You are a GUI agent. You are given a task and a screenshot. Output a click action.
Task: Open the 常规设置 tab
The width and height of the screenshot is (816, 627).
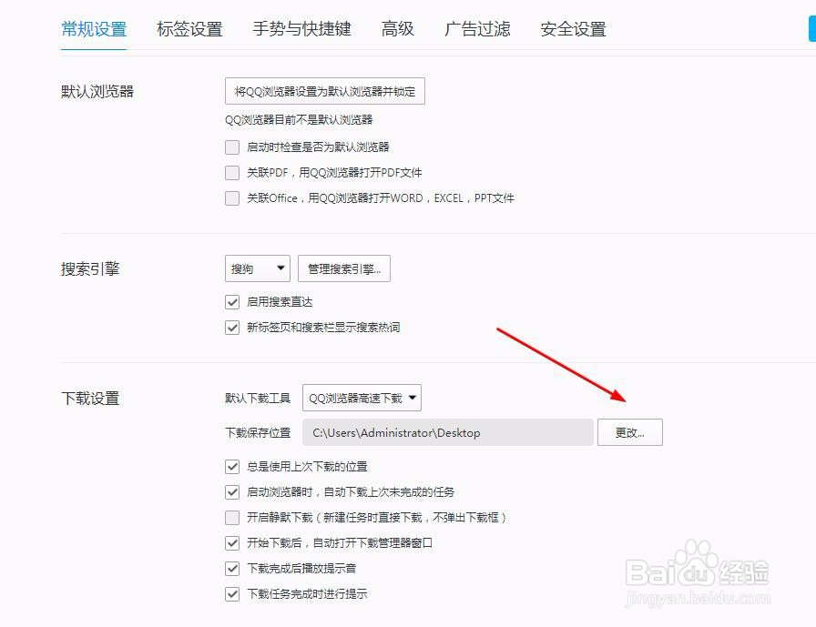coord(94,29)
